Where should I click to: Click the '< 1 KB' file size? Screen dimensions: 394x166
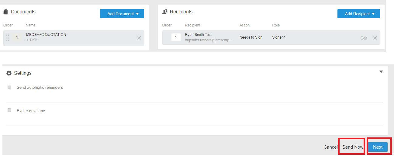(x=32, y=40)
